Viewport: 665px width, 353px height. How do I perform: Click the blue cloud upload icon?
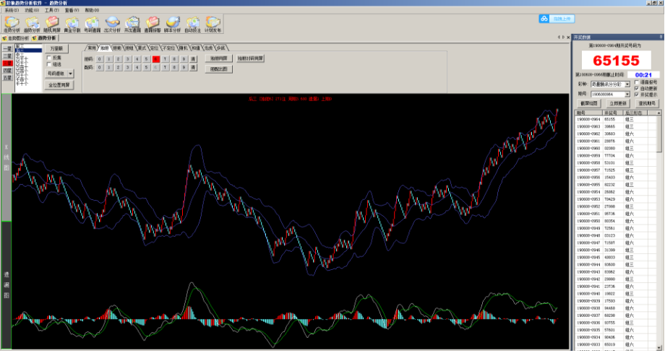tap(544, 18)
